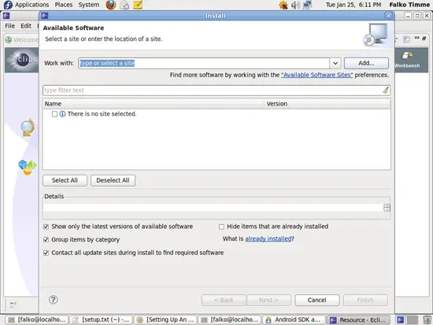Click the filter text clear broom icon
The width and height of the screenshot is (433, 325).
point(386,90)
